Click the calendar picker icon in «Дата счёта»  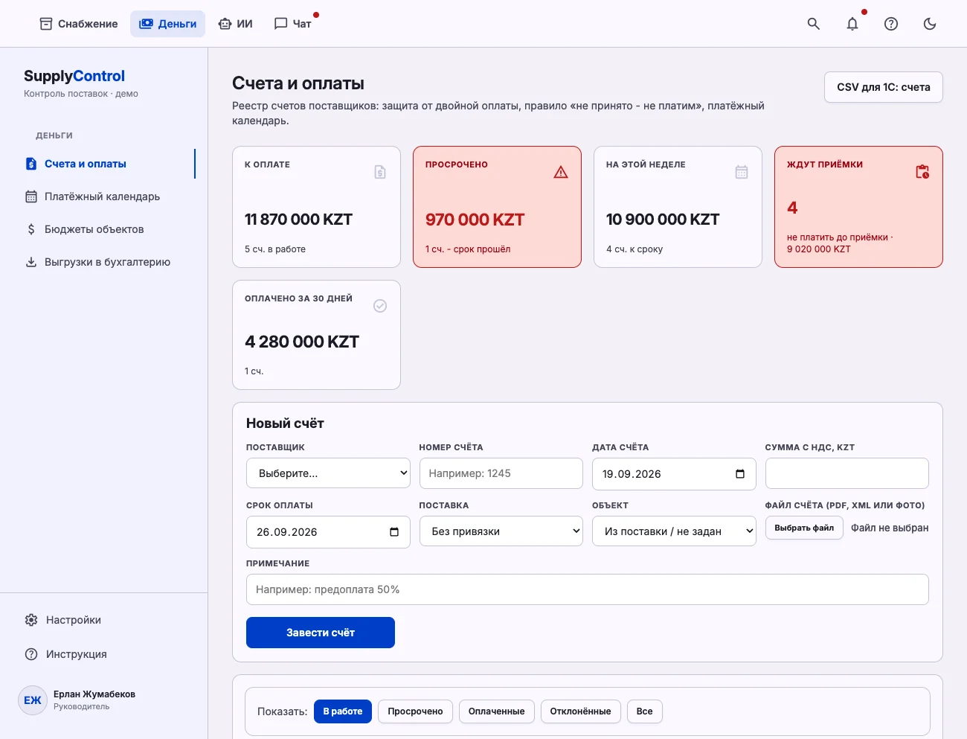(x=740, y=474)
